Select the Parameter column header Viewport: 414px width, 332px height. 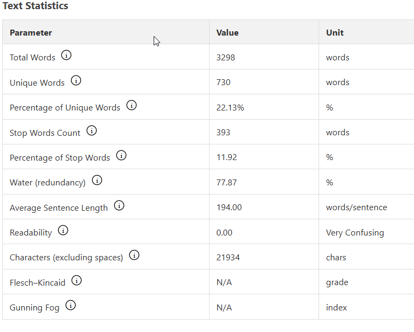point(31,33)
